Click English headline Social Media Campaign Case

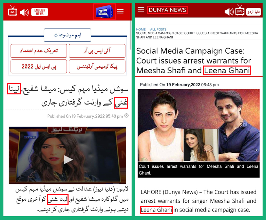coord(194,60)
